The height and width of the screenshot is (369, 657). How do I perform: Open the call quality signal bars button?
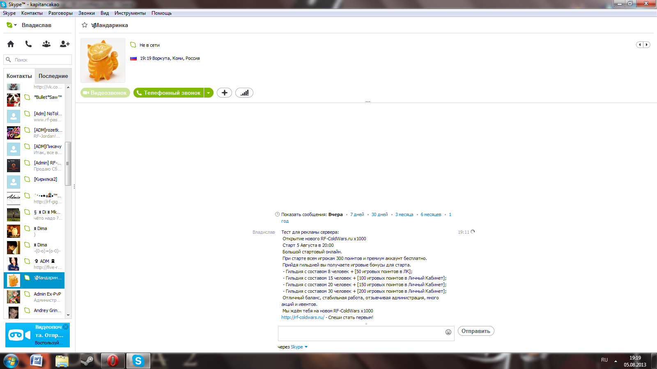(244, 93)
